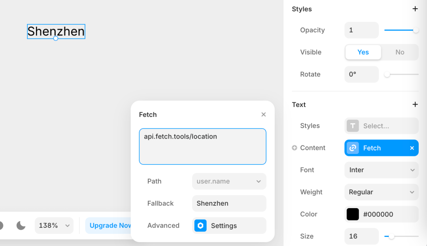Image resolution: width=427 pixels, height=246 pixels.
Task: Expand the Weight Regular dropdown
Action: (381, 192)
